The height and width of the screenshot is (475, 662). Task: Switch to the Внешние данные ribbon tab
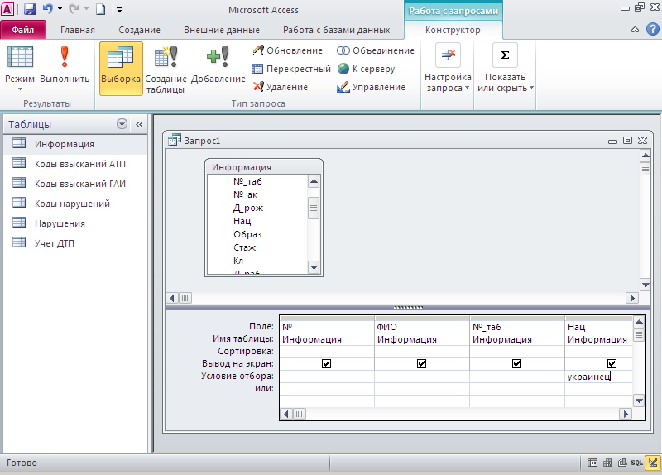pos(222,30)
